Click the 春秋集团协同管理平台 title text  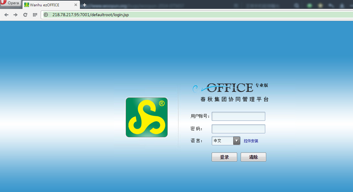(x=234, y=99)
